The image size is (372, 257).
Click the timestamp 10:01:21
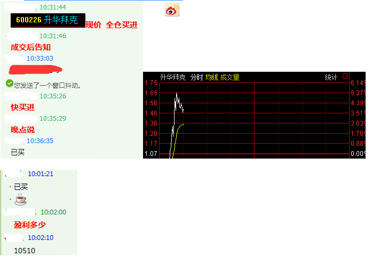click(x=41, y=174)
